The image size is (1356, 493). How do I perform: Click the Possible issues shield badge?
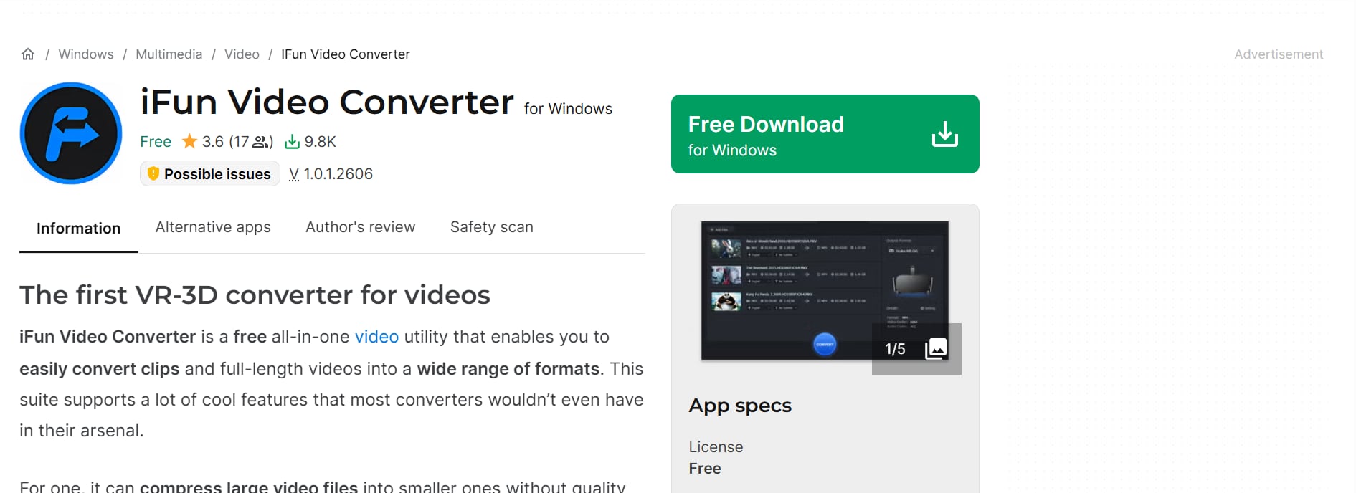209,174
